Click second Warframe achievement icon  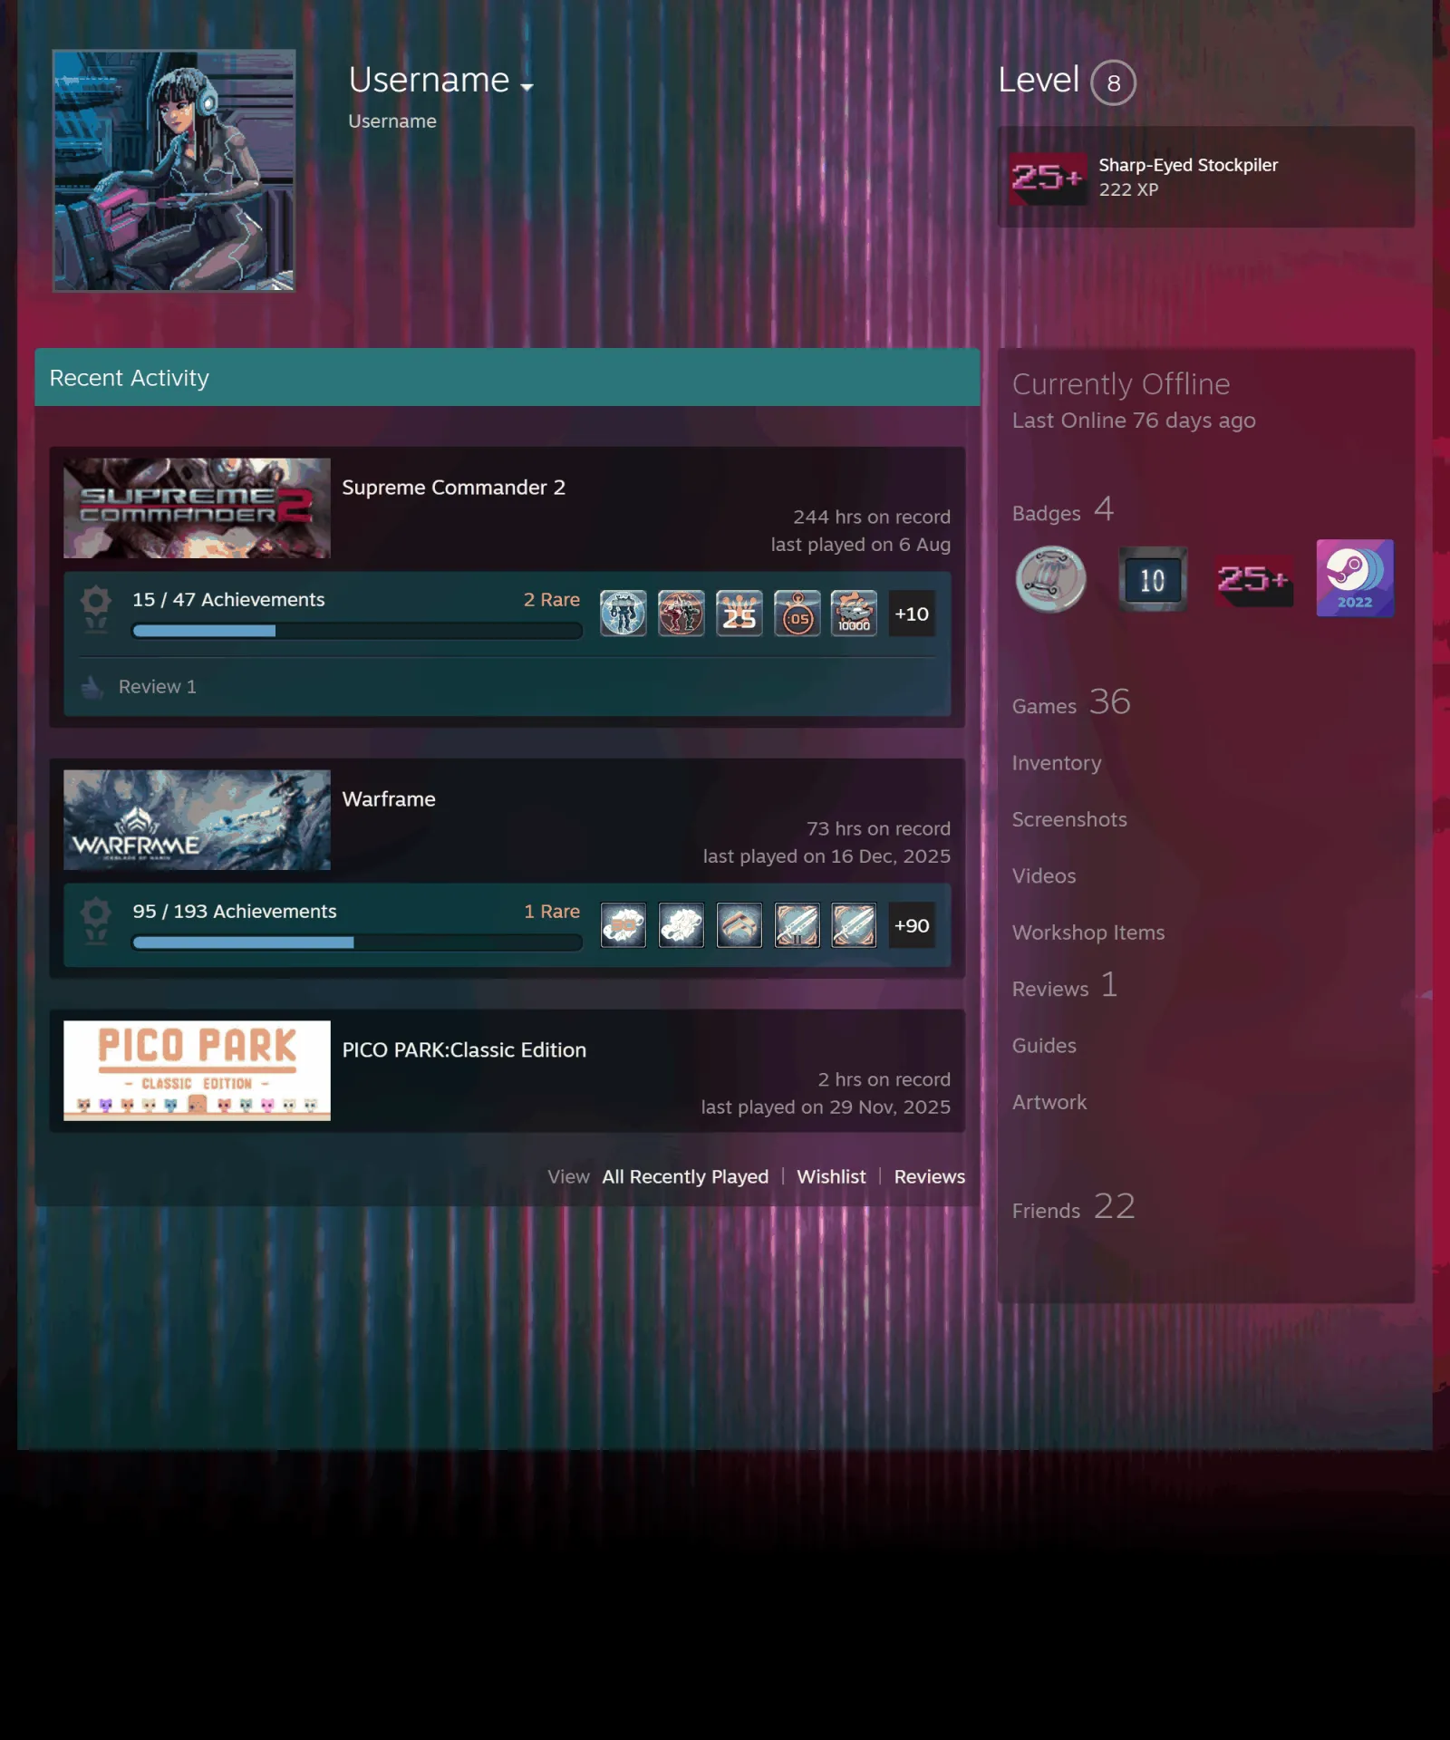pyautogui.click(x=681, y=925)
